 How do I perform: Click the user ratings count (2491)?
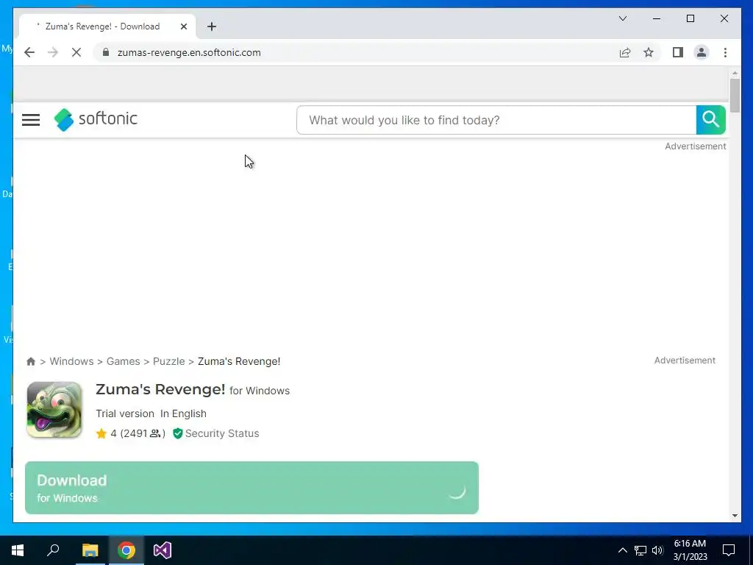pos(138,433)
